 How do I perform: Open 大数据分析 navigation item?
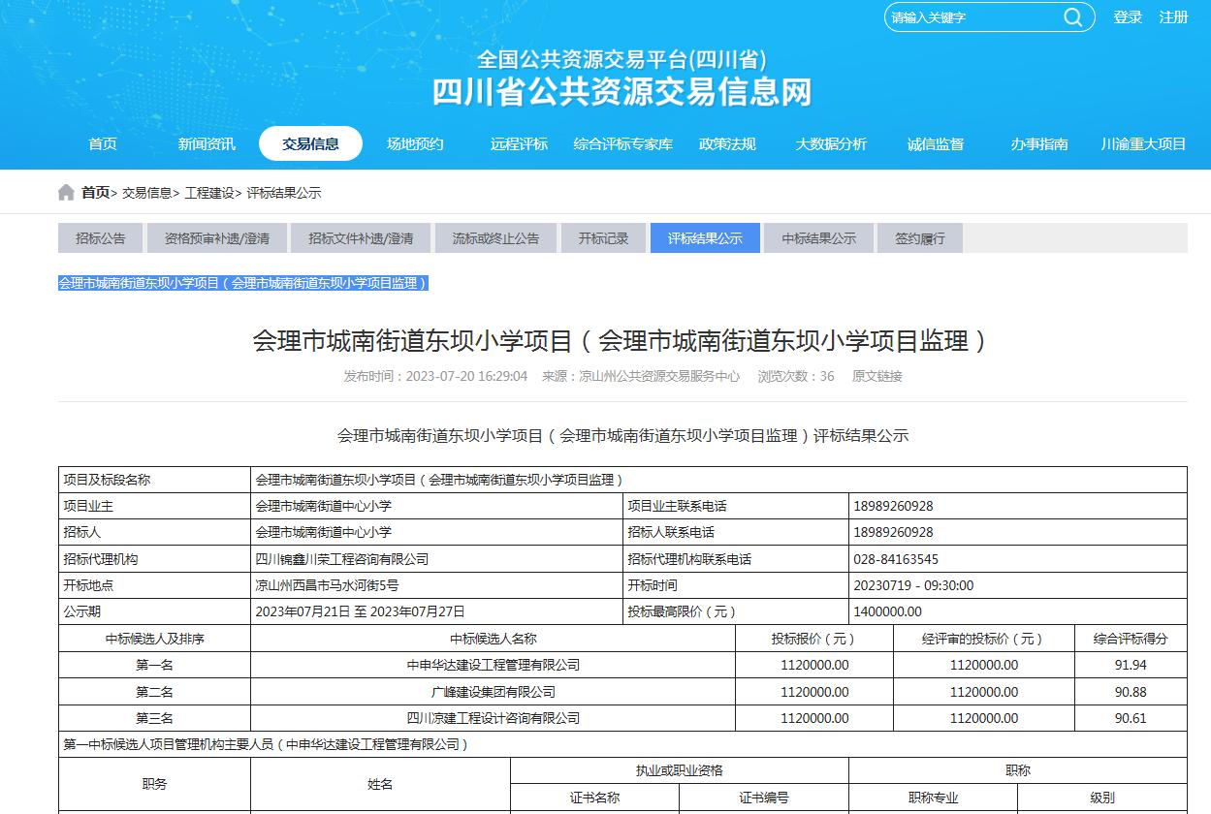(831, 143)
